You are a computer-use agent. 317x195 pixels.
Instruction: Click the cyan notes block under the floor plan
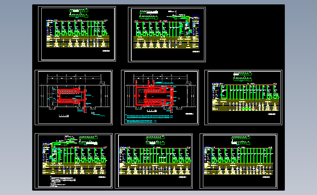[x=149, y=119]
